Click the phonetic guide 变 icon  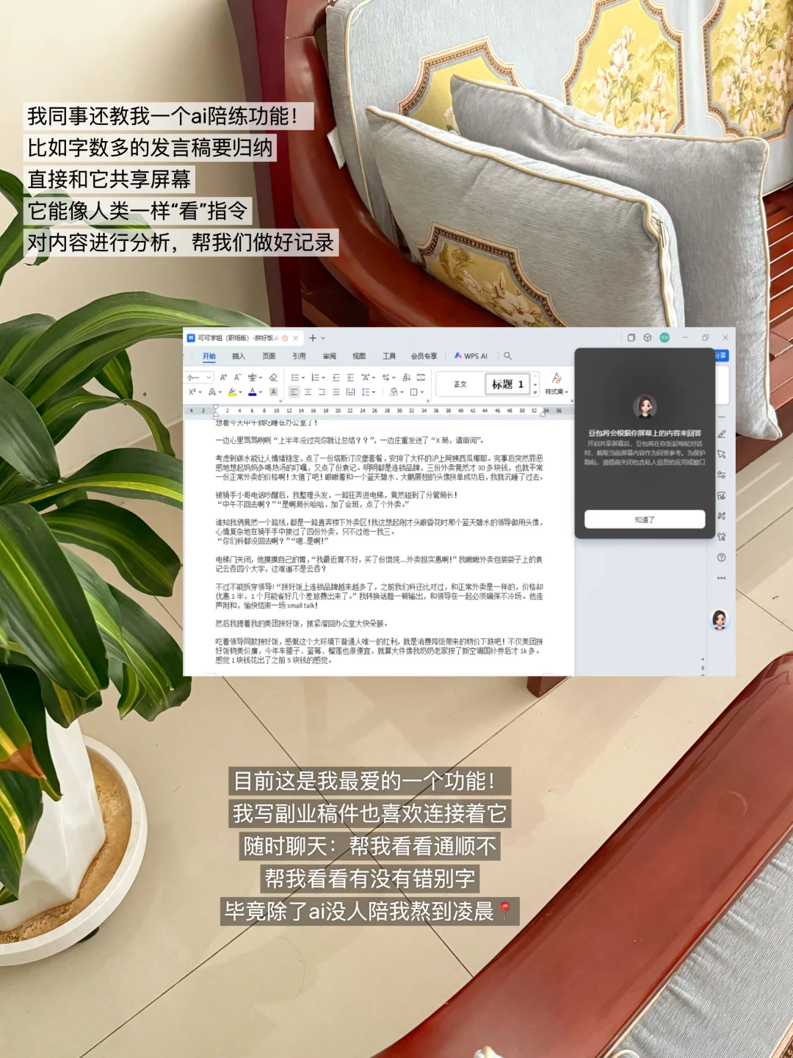pos(253,377)
